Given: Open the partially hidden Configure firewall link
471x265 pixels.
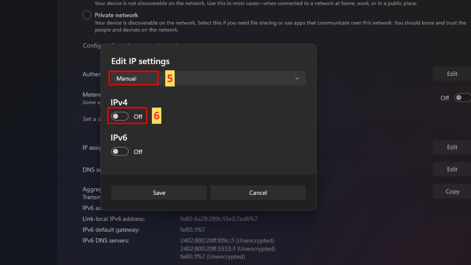Looking at the screenshot, I should click(91, 46).
